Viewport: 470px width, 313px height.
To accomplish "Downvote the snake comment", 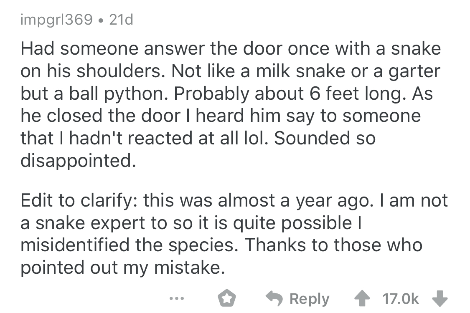I will tap(440, 299).
